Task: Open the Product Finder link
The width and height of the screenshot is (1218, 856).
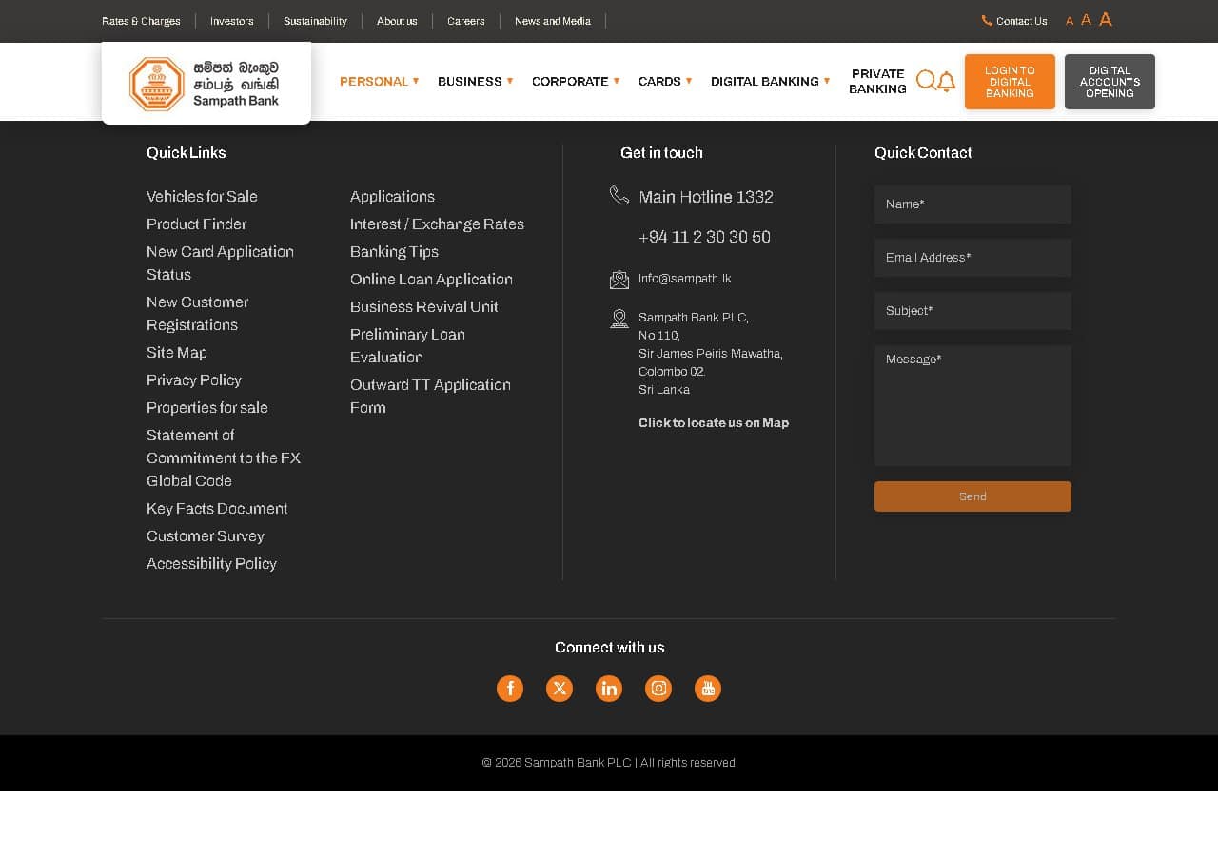Action: (x=196, y=224)
